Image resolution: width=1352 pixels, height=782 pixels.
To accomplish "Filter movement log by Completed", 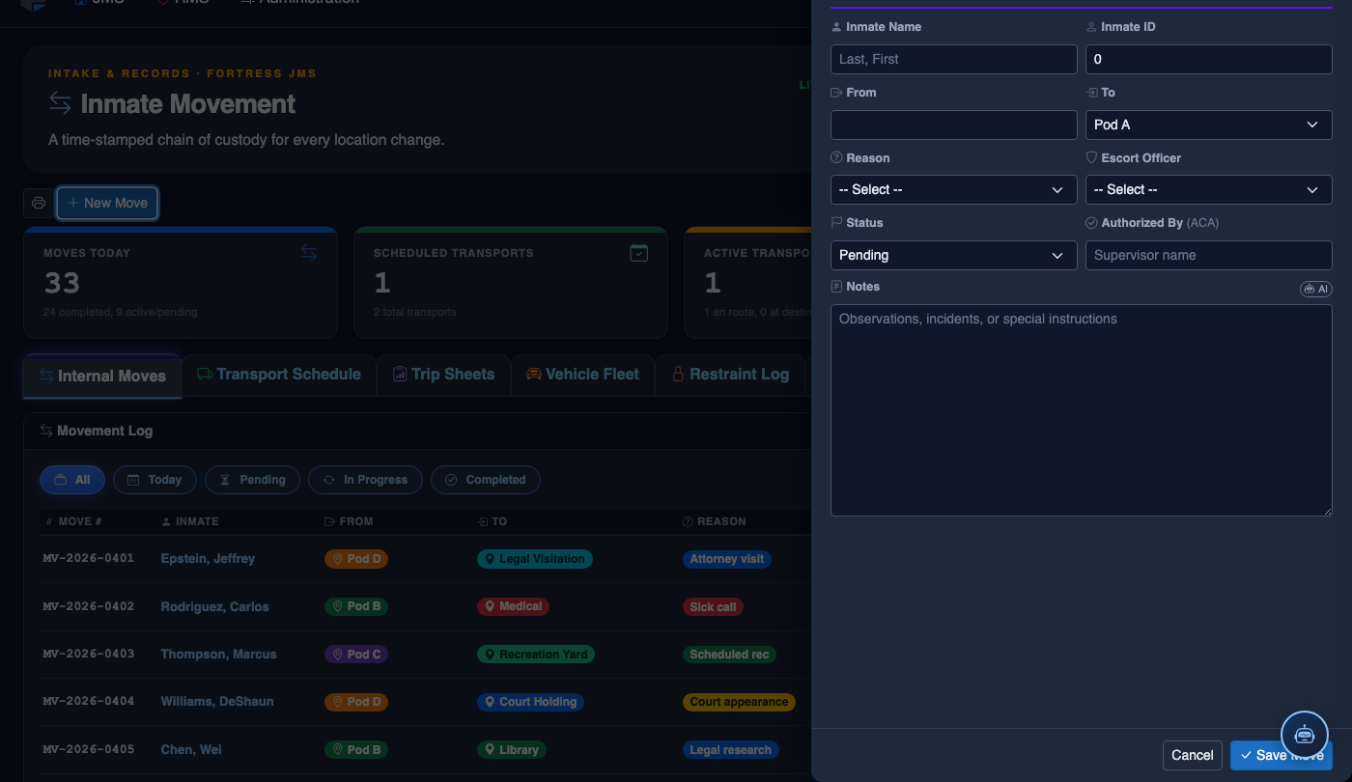I will coord(486,480).
